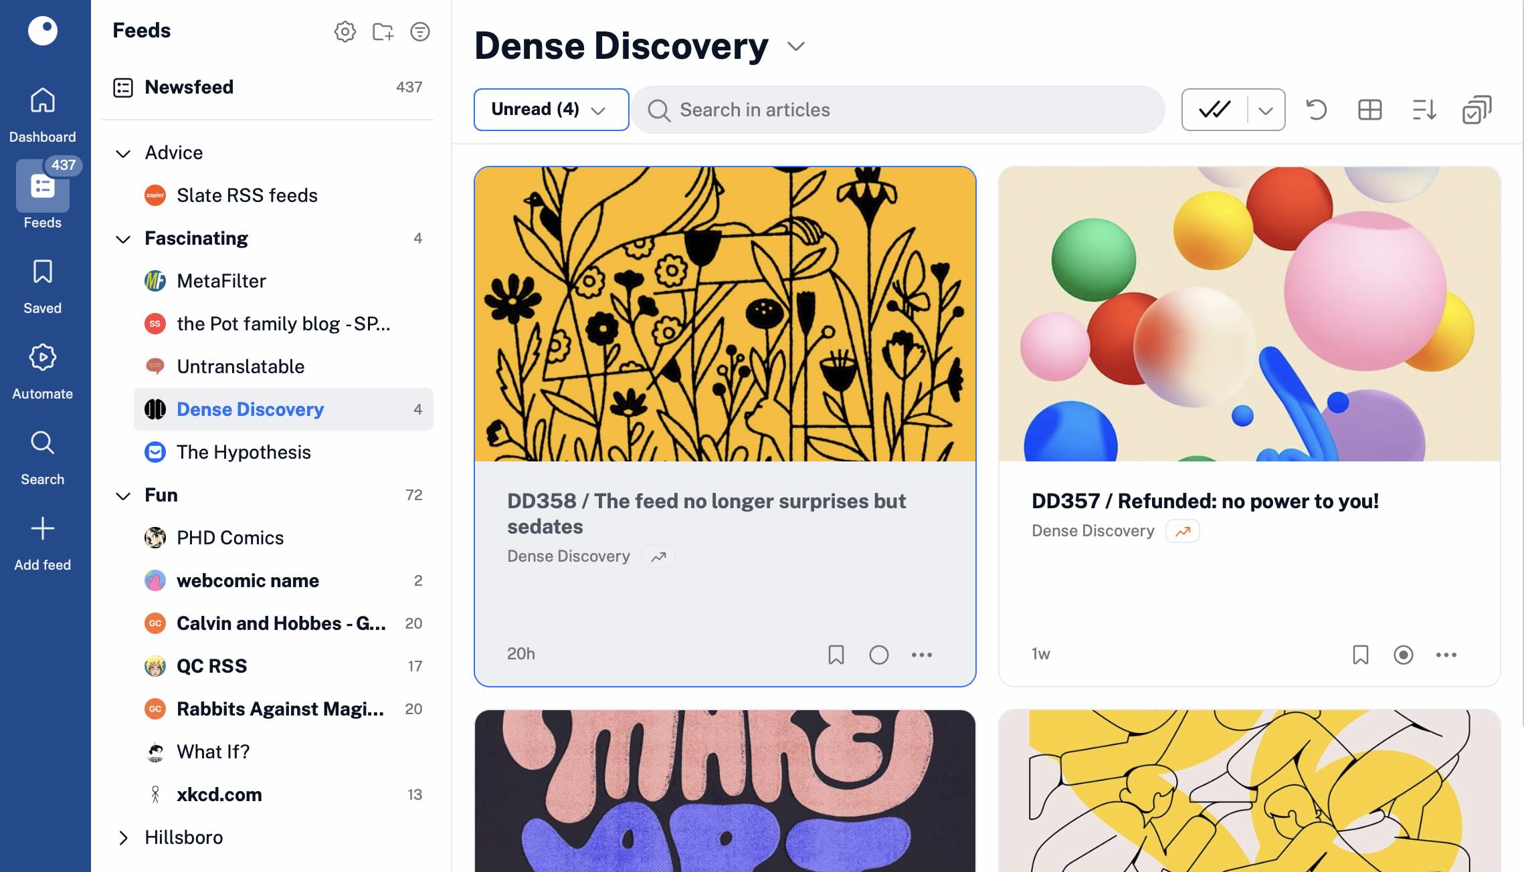
Task: Click the Search in articles field
Action: click(898, 110)
